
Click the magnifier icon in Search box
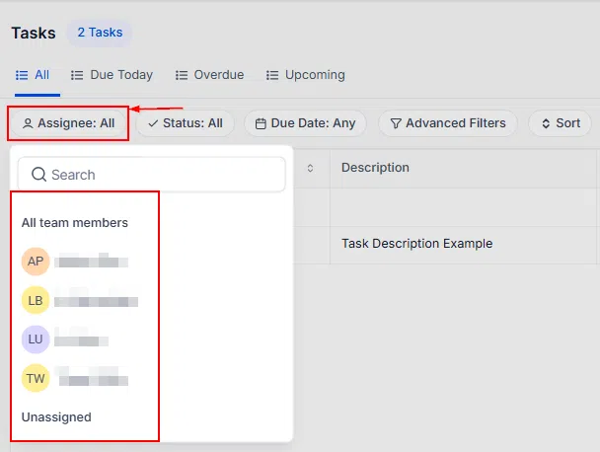[x=38, y=174]
